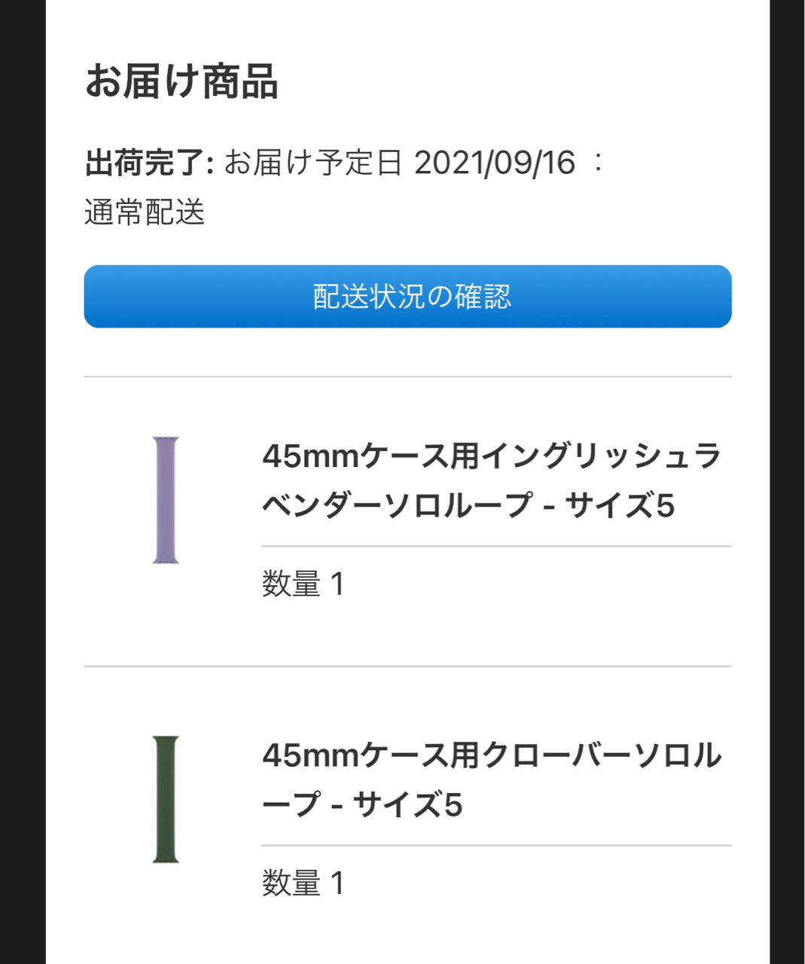Click the delivery date 2021/09/16
805x964 pixels.
click(495, 163)
